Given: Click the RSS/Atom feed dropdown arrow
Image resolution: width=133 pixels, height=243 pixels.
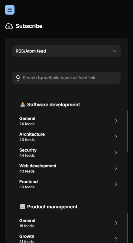Looking at the screenshot, I should coord(115,51).
